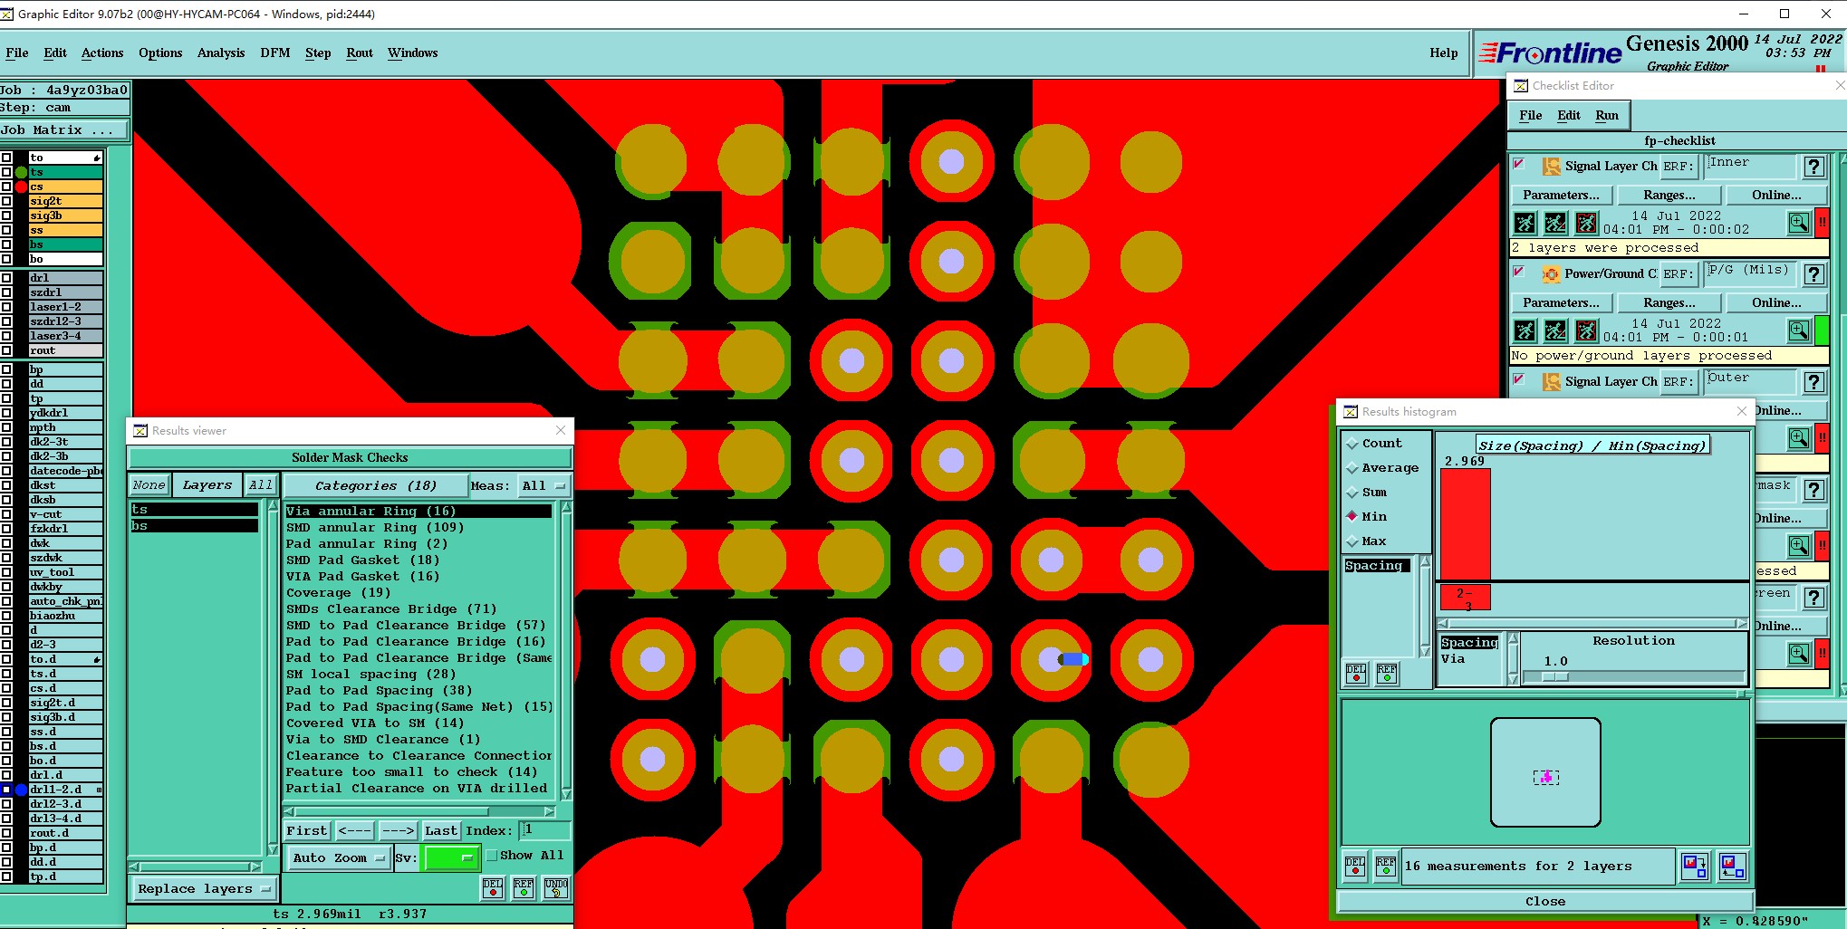
Task: Toggle the Power/Ground check checkbox
Action: 1519,273
